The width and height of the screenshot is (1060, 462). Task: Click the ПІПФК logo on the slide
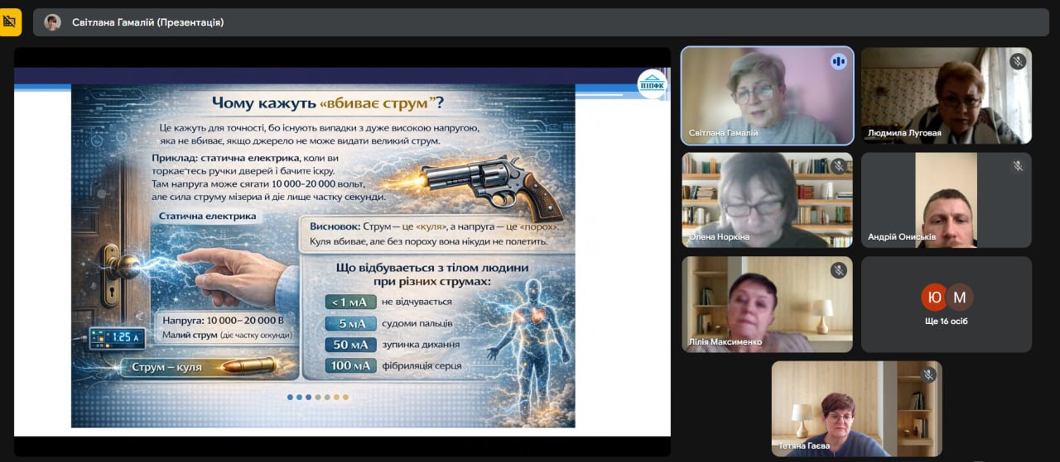point(651,84)
